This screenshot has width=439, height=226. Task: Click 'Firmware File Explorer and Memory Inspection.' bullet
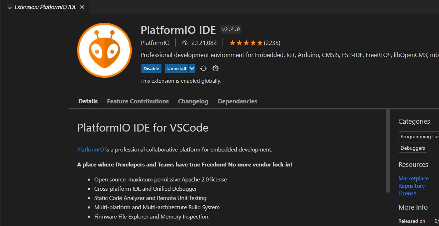click(x=152, y=216)
